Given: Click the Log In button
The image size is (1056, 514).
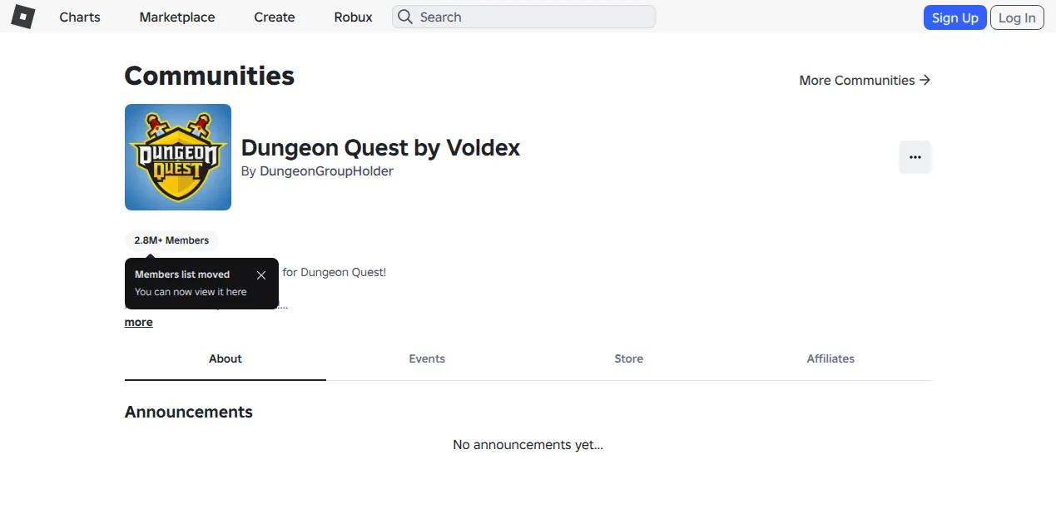Looking at the screenshot, I should [x=1017, y=17].
